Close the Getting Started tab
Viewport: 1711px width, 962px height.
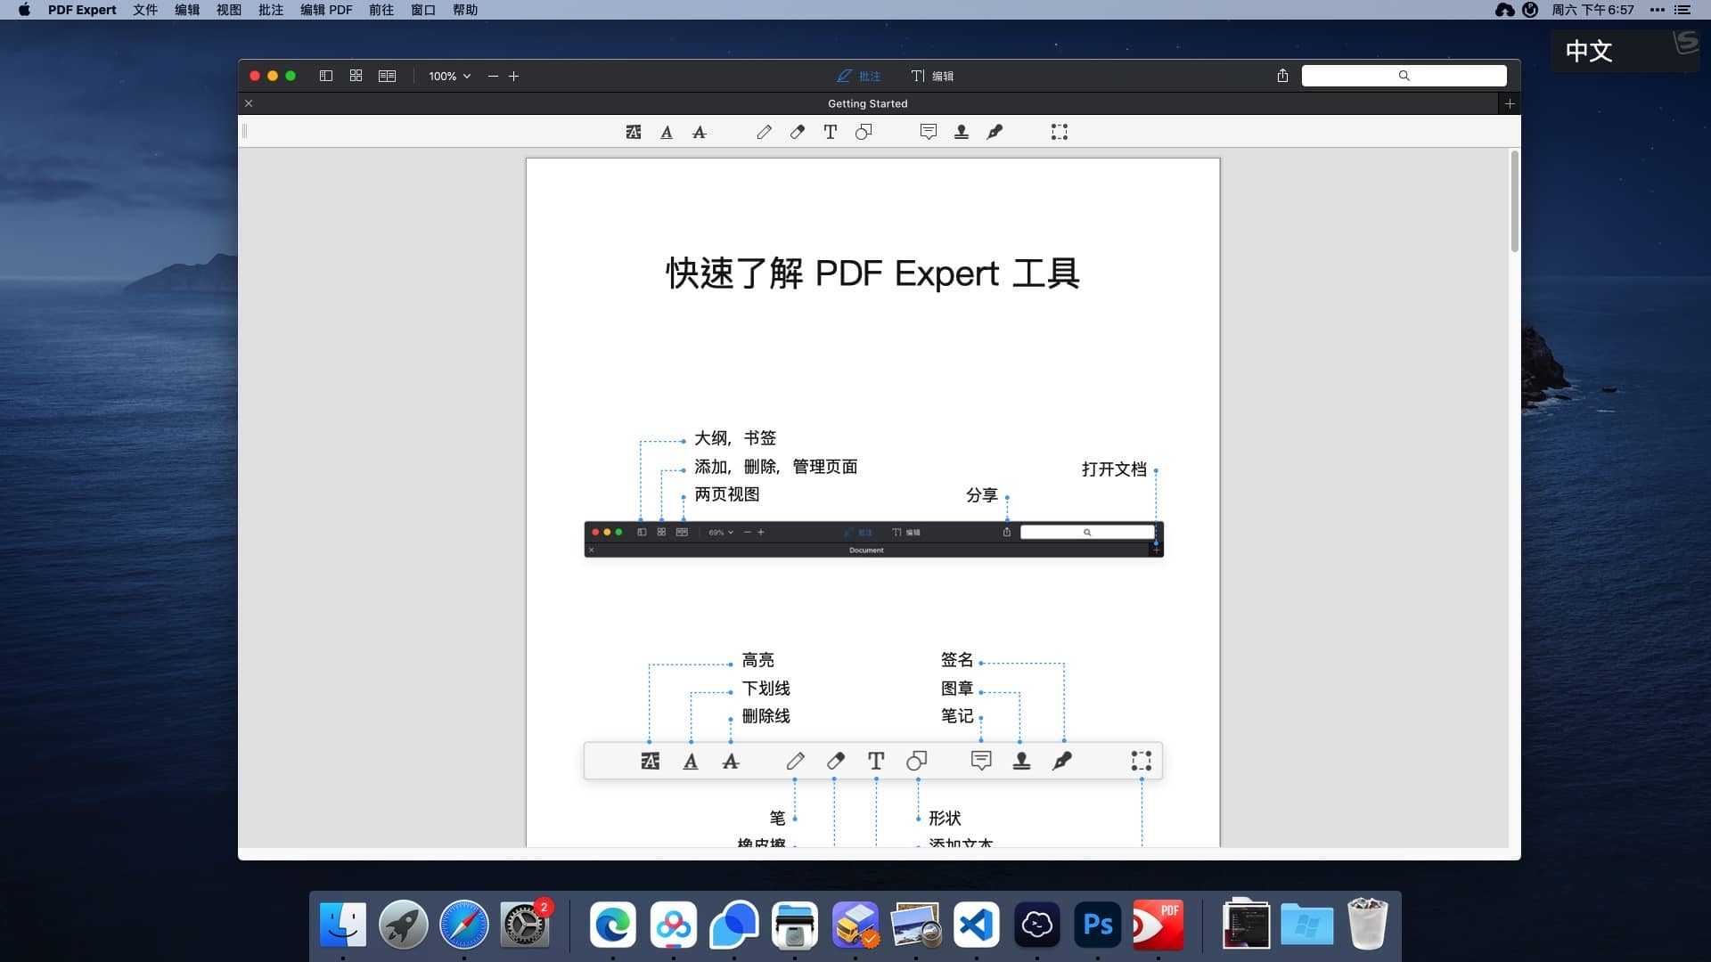point(249,103)
